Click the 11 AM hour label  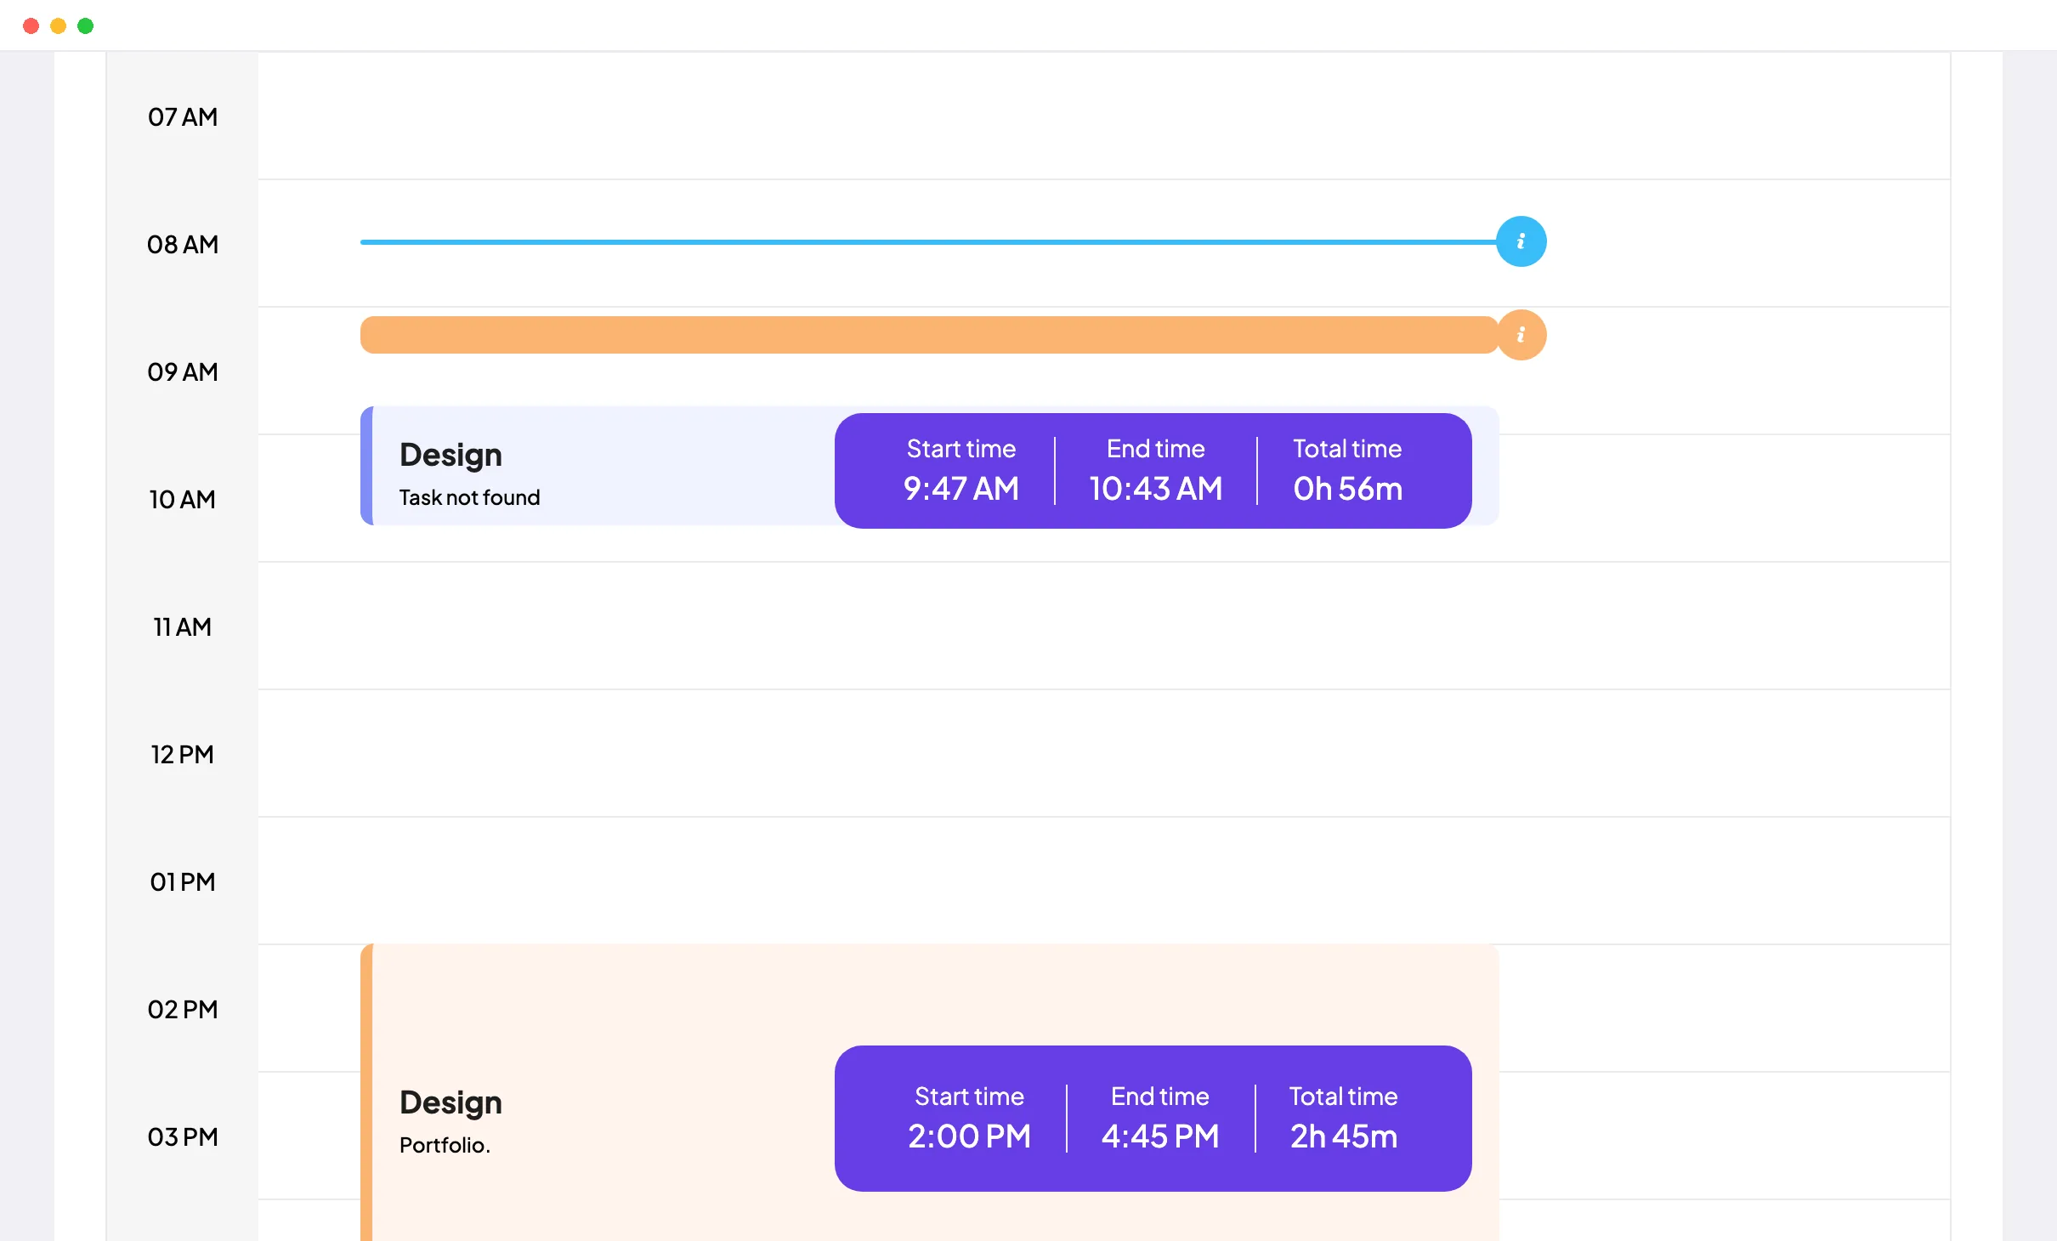[183, 626]
